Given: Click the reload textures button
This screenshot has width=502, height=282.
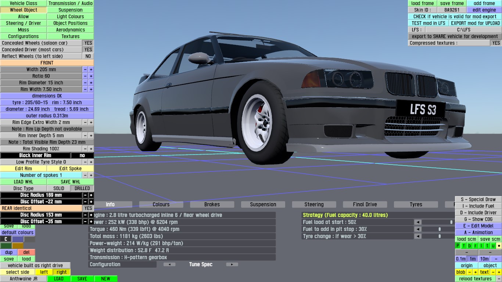Looking at the screenshot, I should [x=476, y=279].
